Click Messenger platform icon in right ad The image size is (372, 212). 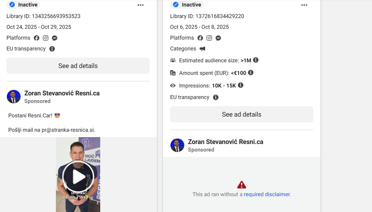tap(218, 38)
